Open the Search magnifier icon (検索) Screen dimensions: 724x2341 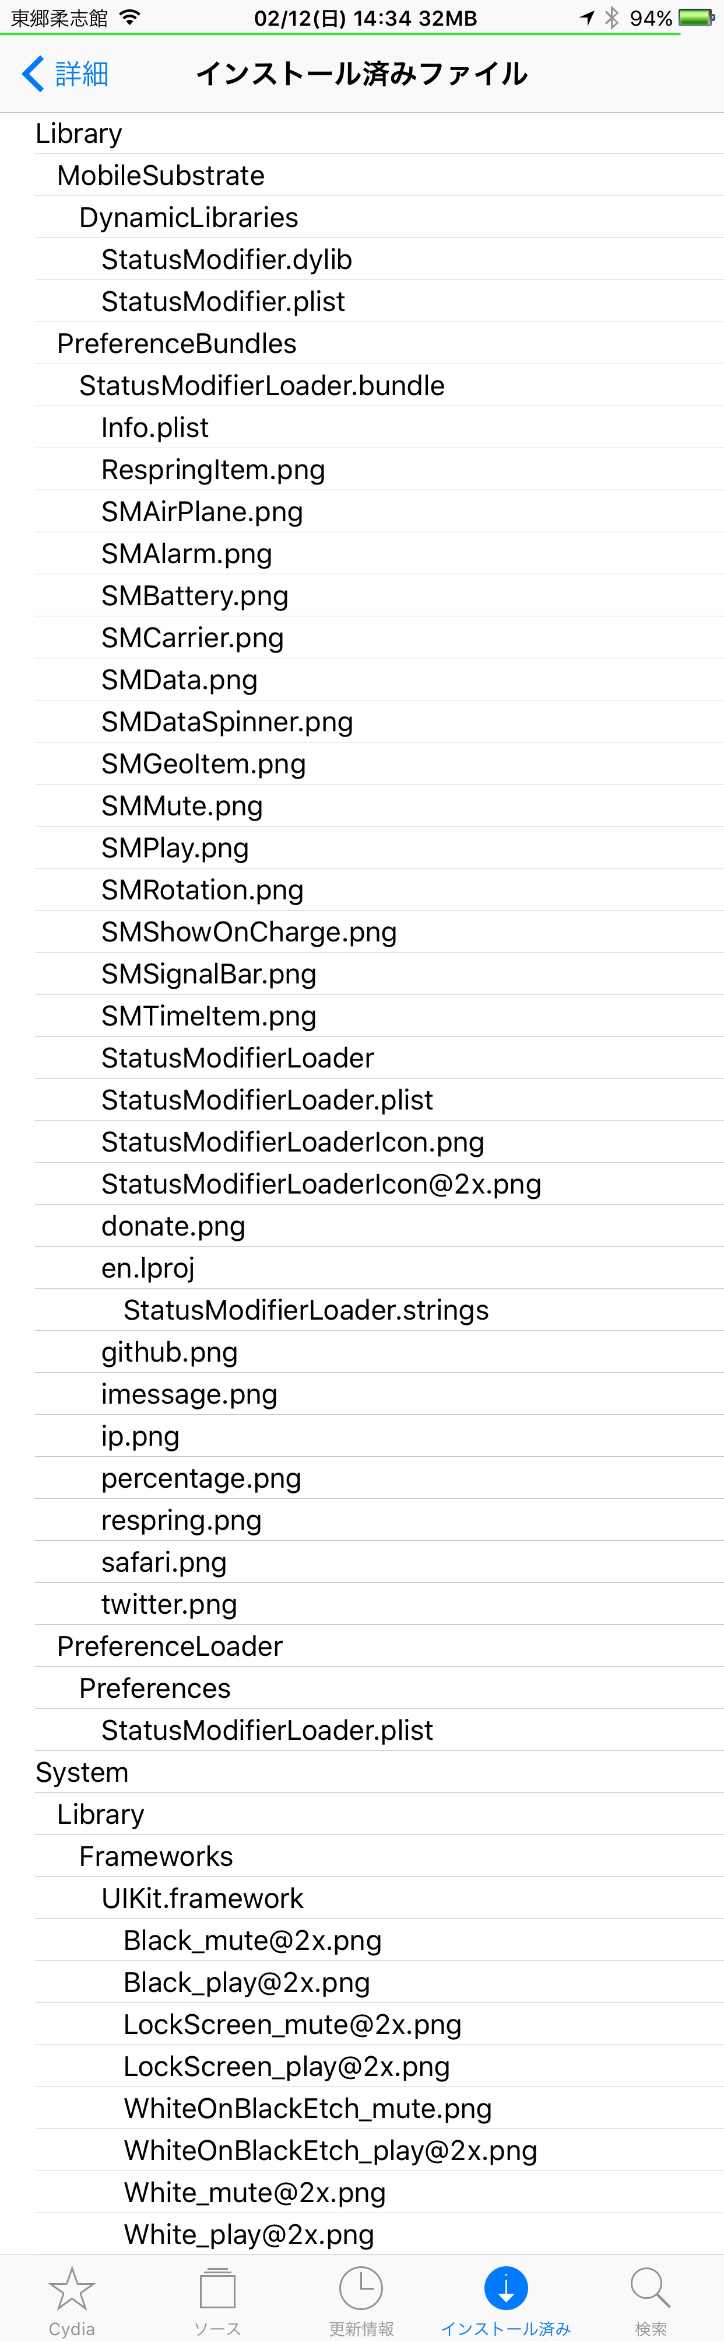651,2287
